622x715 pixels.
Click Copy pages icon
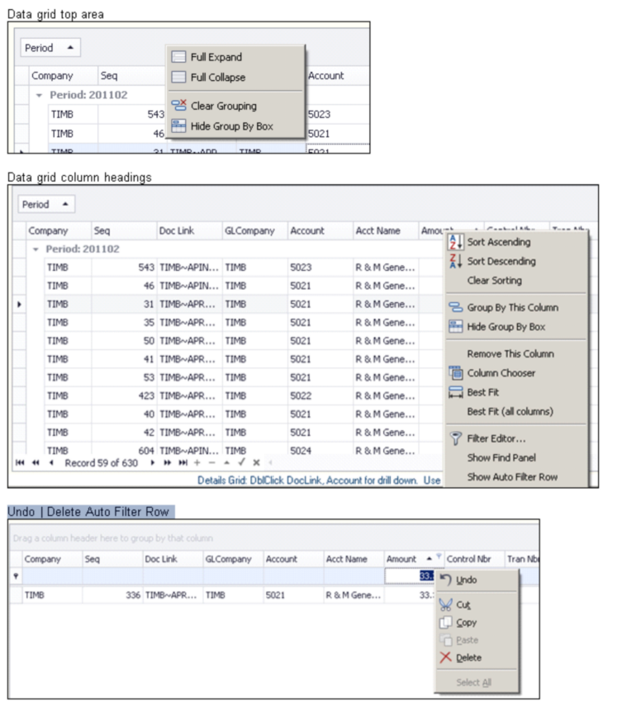(445, 623)
